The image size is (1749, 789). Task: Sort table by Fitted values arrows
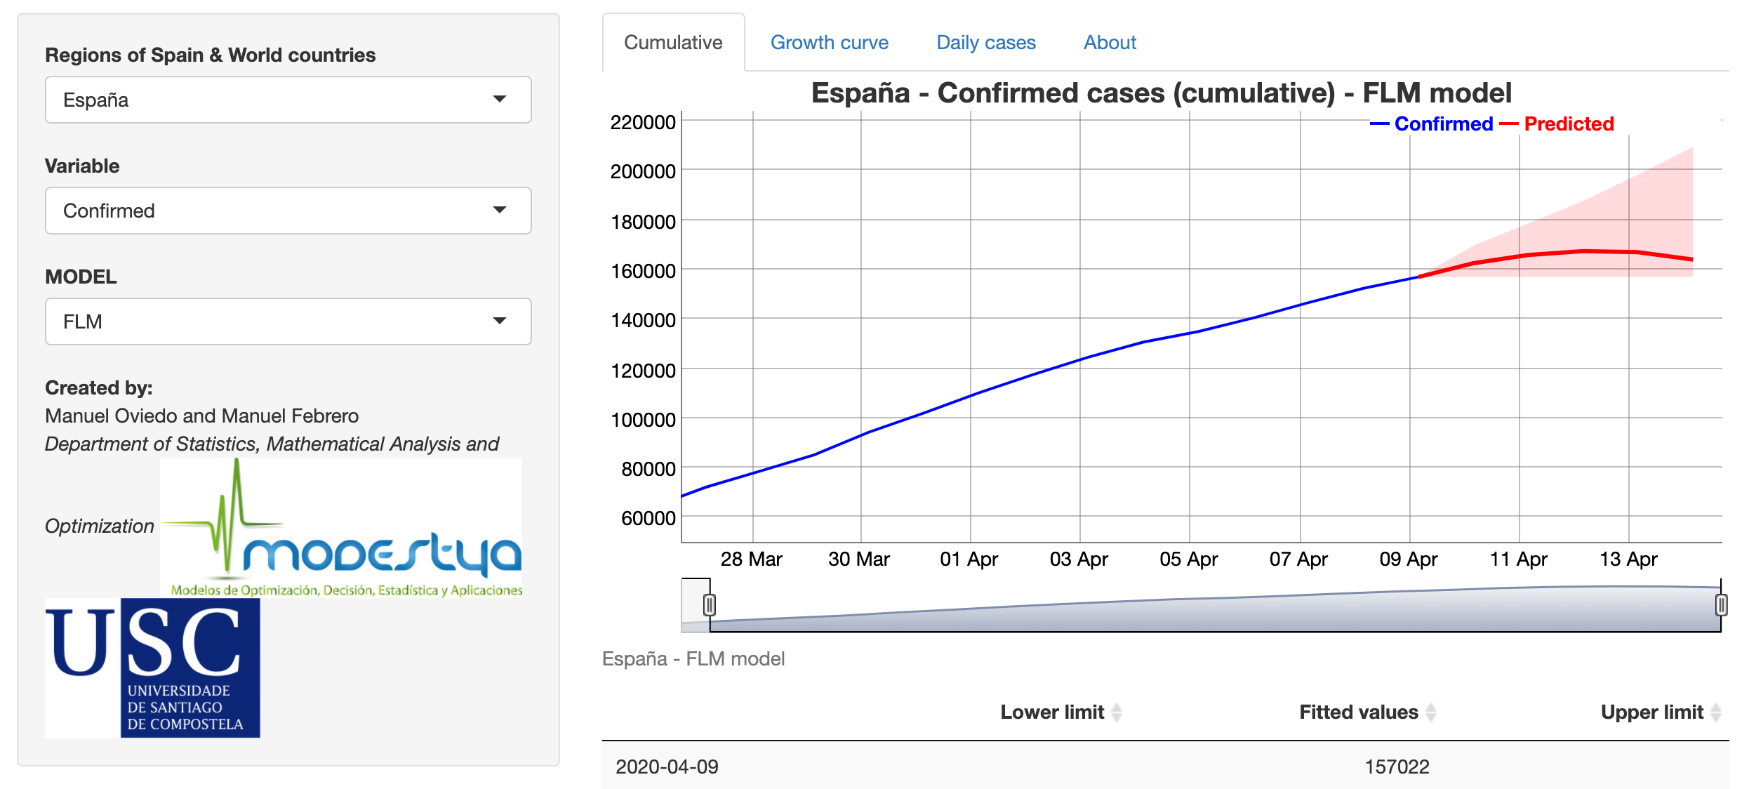1431,712
